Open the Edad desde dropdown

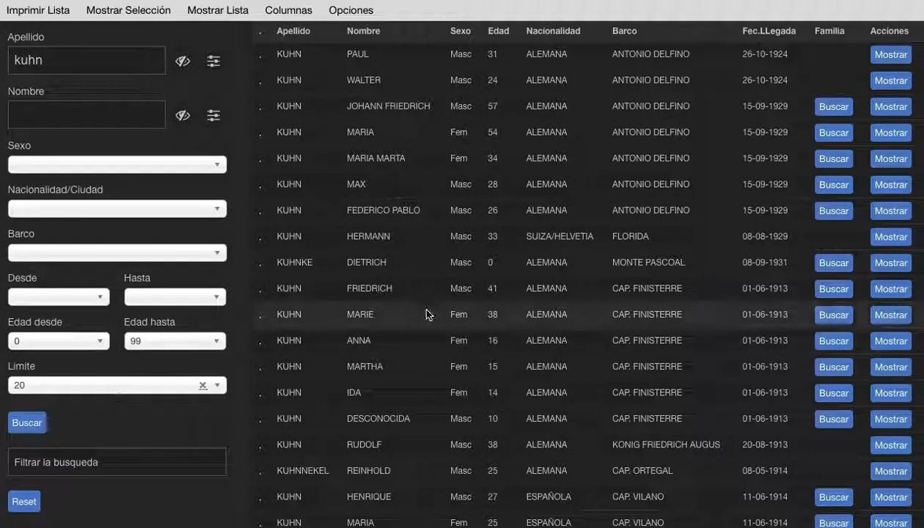(x=59, y=341)
